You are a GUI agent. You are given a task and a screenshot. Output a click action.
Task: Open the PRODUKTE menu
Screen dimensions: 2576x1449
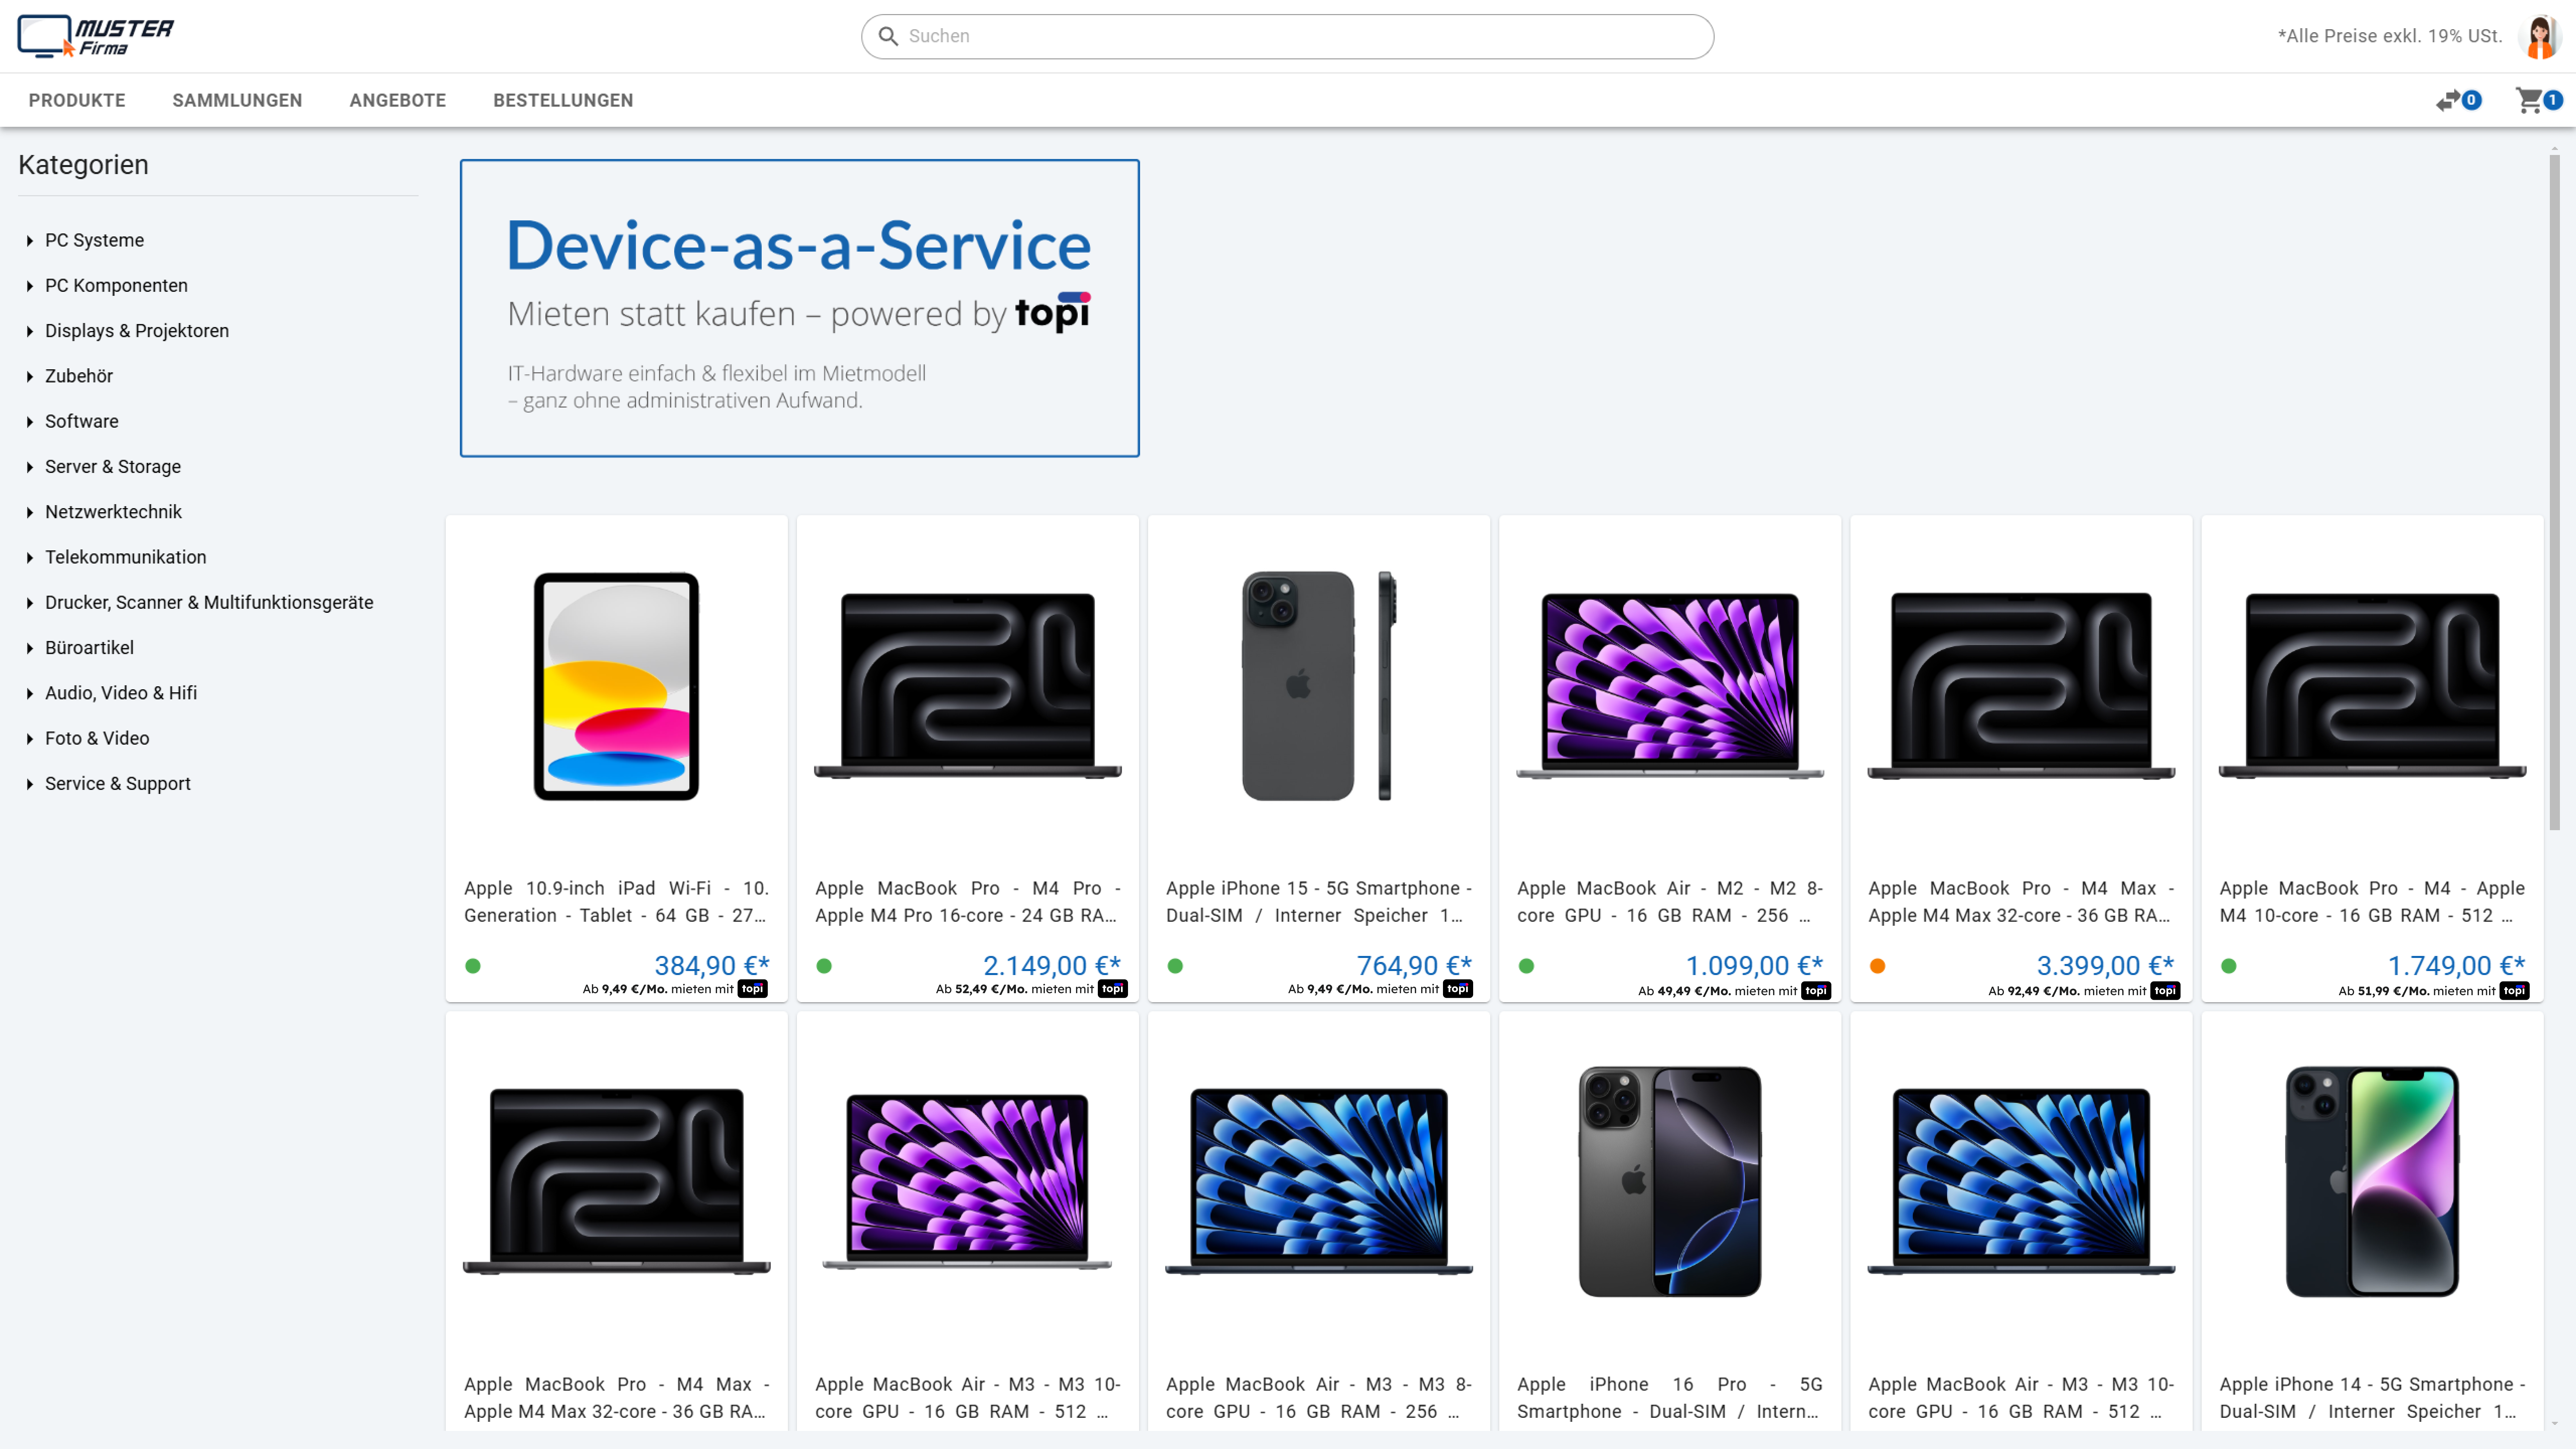click(x=77, y=100)
